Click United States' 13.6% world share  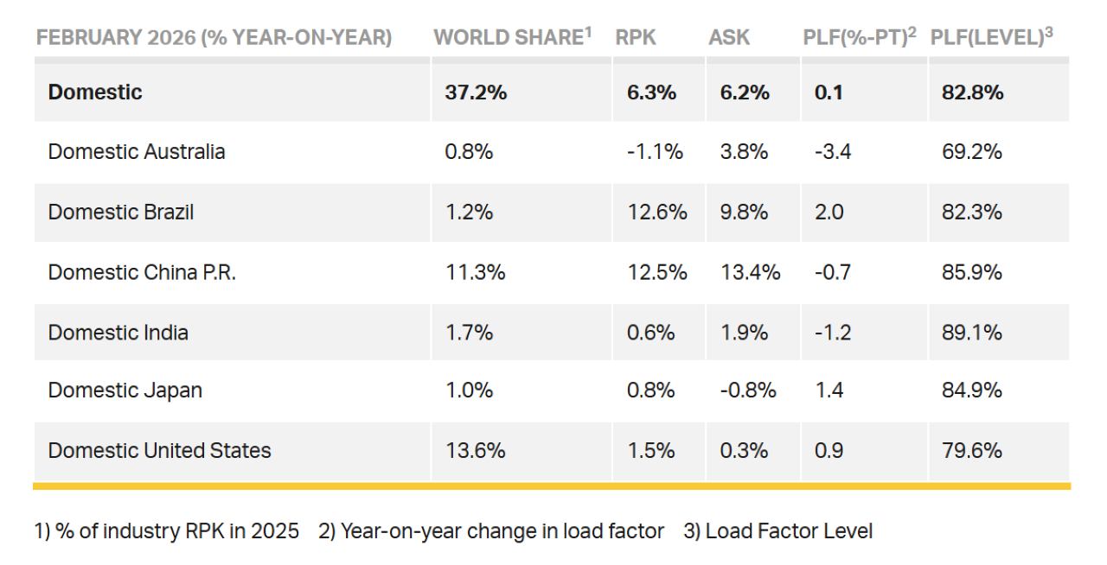tap(475, 450)
